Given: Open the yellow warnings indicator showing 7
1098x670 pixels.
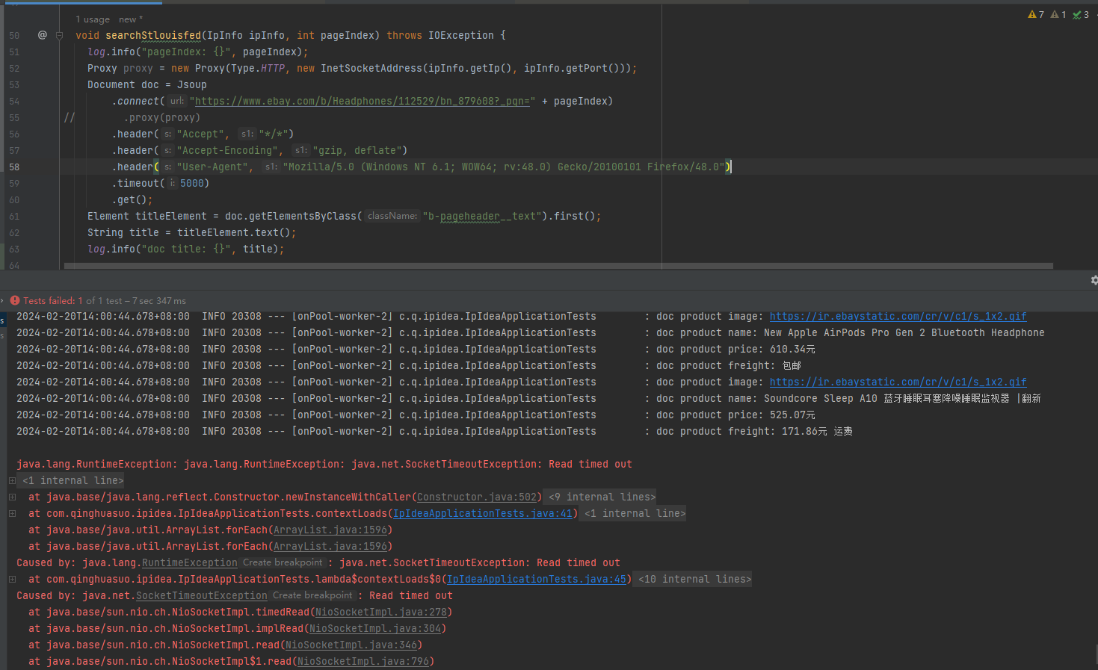Looking at the screenshot, I should point(1036,14).
